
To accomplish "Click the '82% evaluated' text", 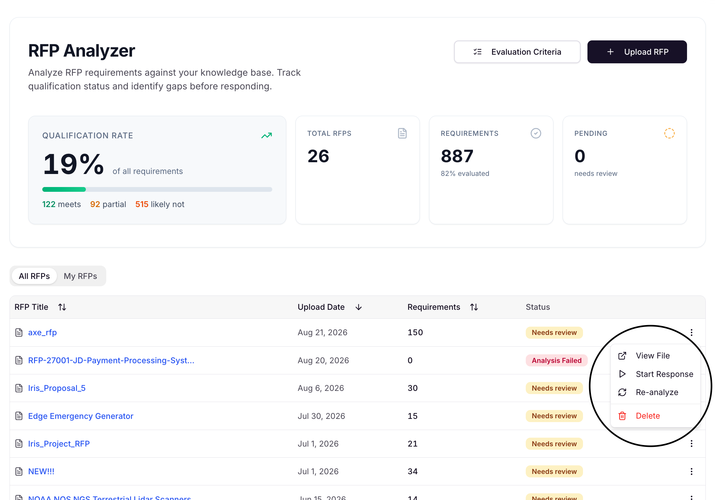I will (465, 174).
